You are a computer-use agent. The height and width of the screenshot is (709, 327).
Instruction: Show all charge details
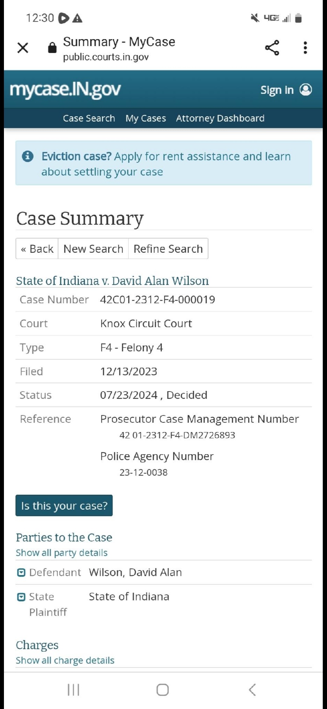pyautogui.click(x=65, y=660)
